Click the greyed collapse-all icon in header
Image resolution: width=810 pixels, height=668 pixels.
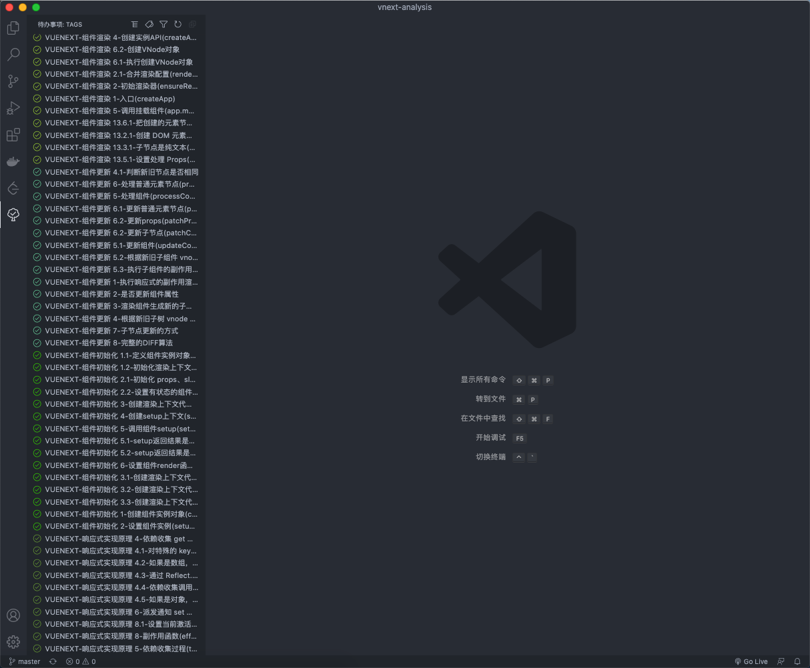click(x=193, y=24)
